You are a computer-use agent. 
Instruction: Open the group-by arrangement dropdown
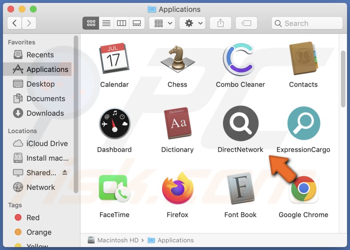click(x=162, y=23)
